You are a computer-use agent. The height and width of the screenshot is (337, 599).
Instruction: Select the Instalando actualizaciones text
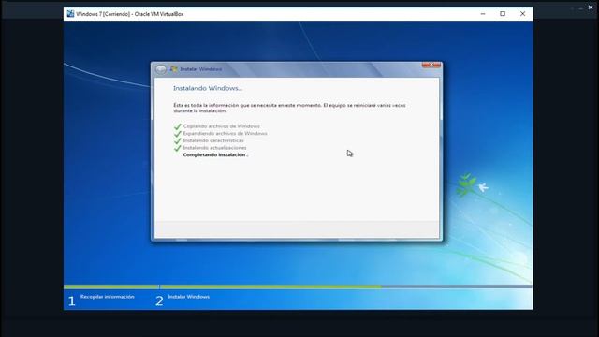(x=214, y=148)
